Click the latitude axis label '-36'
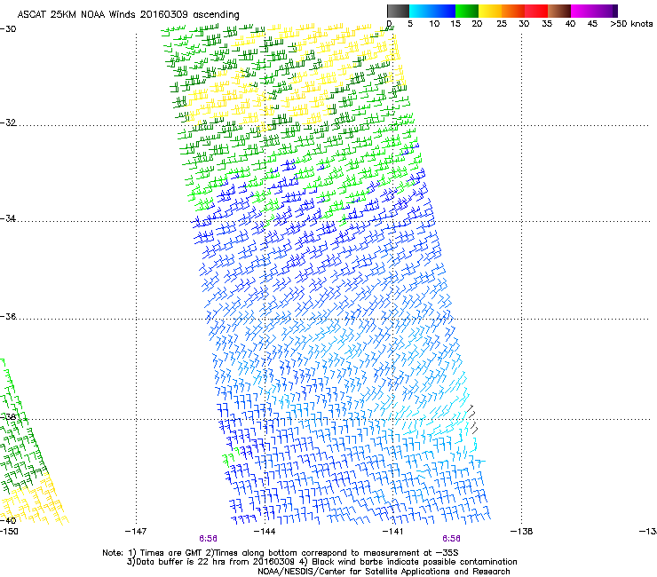657x577 pixels. 8,316
